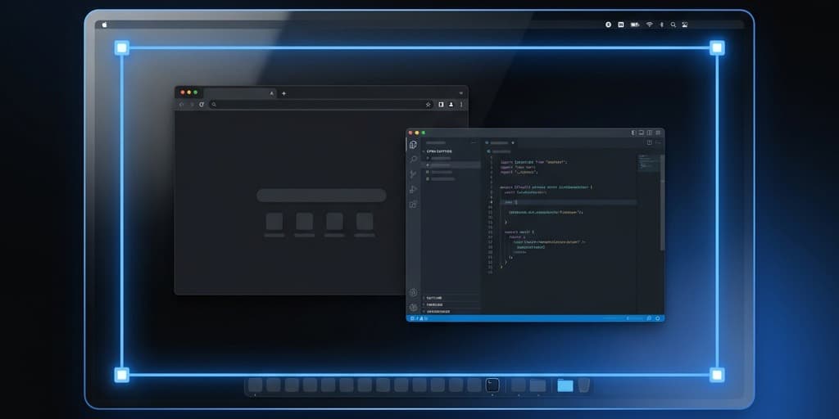Screen dimensions: 839x419
Task: Click the Bluetooth icon in the menu bar
Action: [x=661, y=25]
